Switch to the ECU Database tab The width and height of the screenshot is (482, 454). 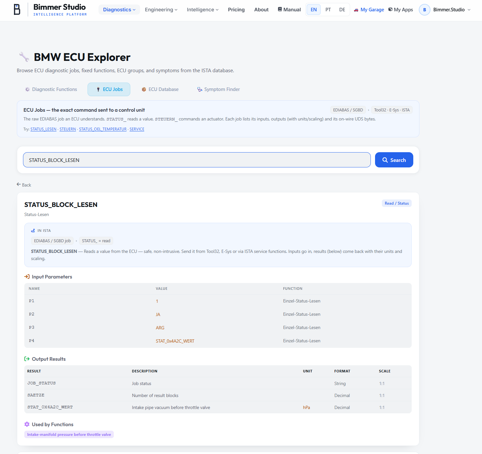160,89
